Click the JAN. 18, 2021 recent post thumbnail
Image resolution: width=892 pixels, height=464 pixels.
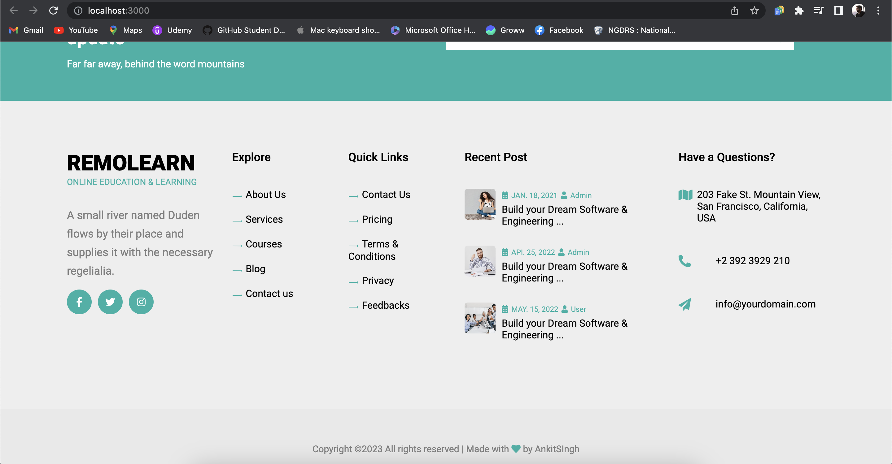[479, 204]
